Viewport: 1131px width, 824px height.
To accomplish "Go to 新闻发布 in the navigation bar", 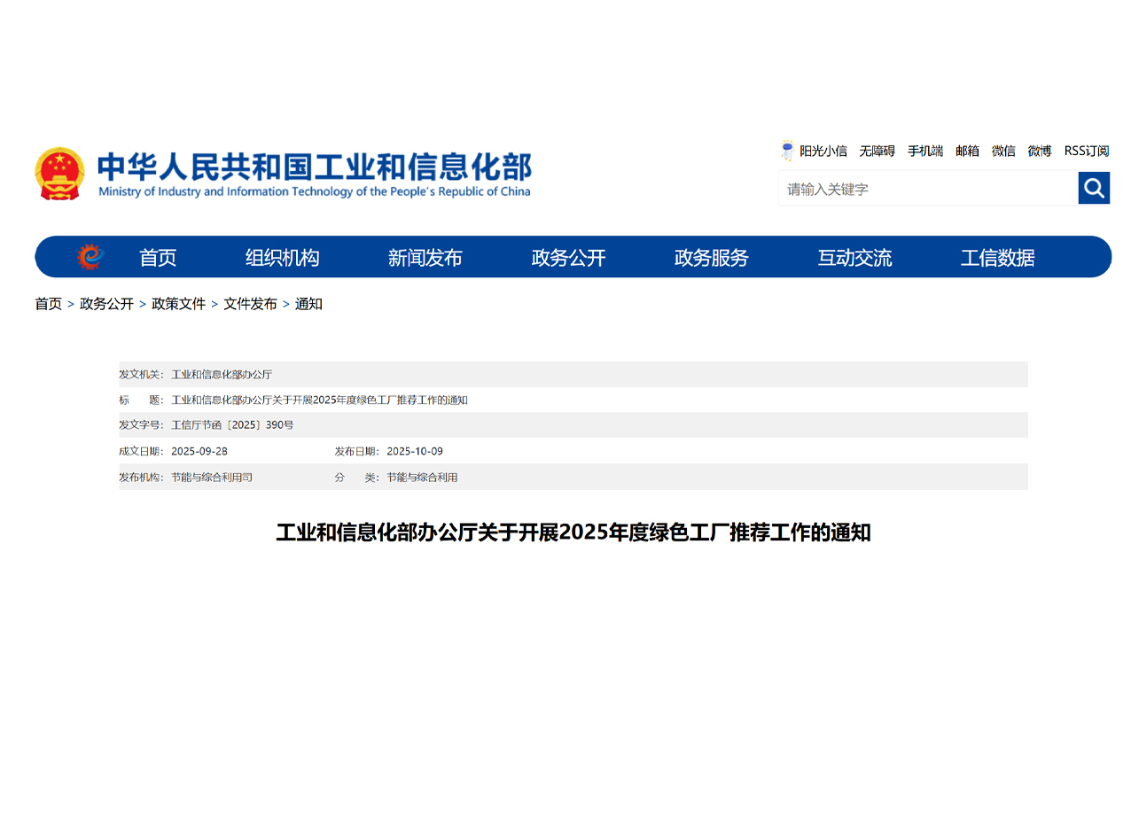I will coord(425,258).
